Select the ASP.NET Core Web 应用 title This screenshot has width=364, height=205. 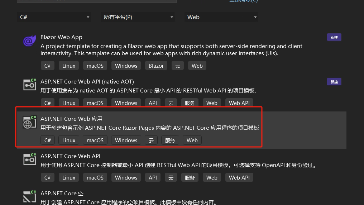[72, 119]
